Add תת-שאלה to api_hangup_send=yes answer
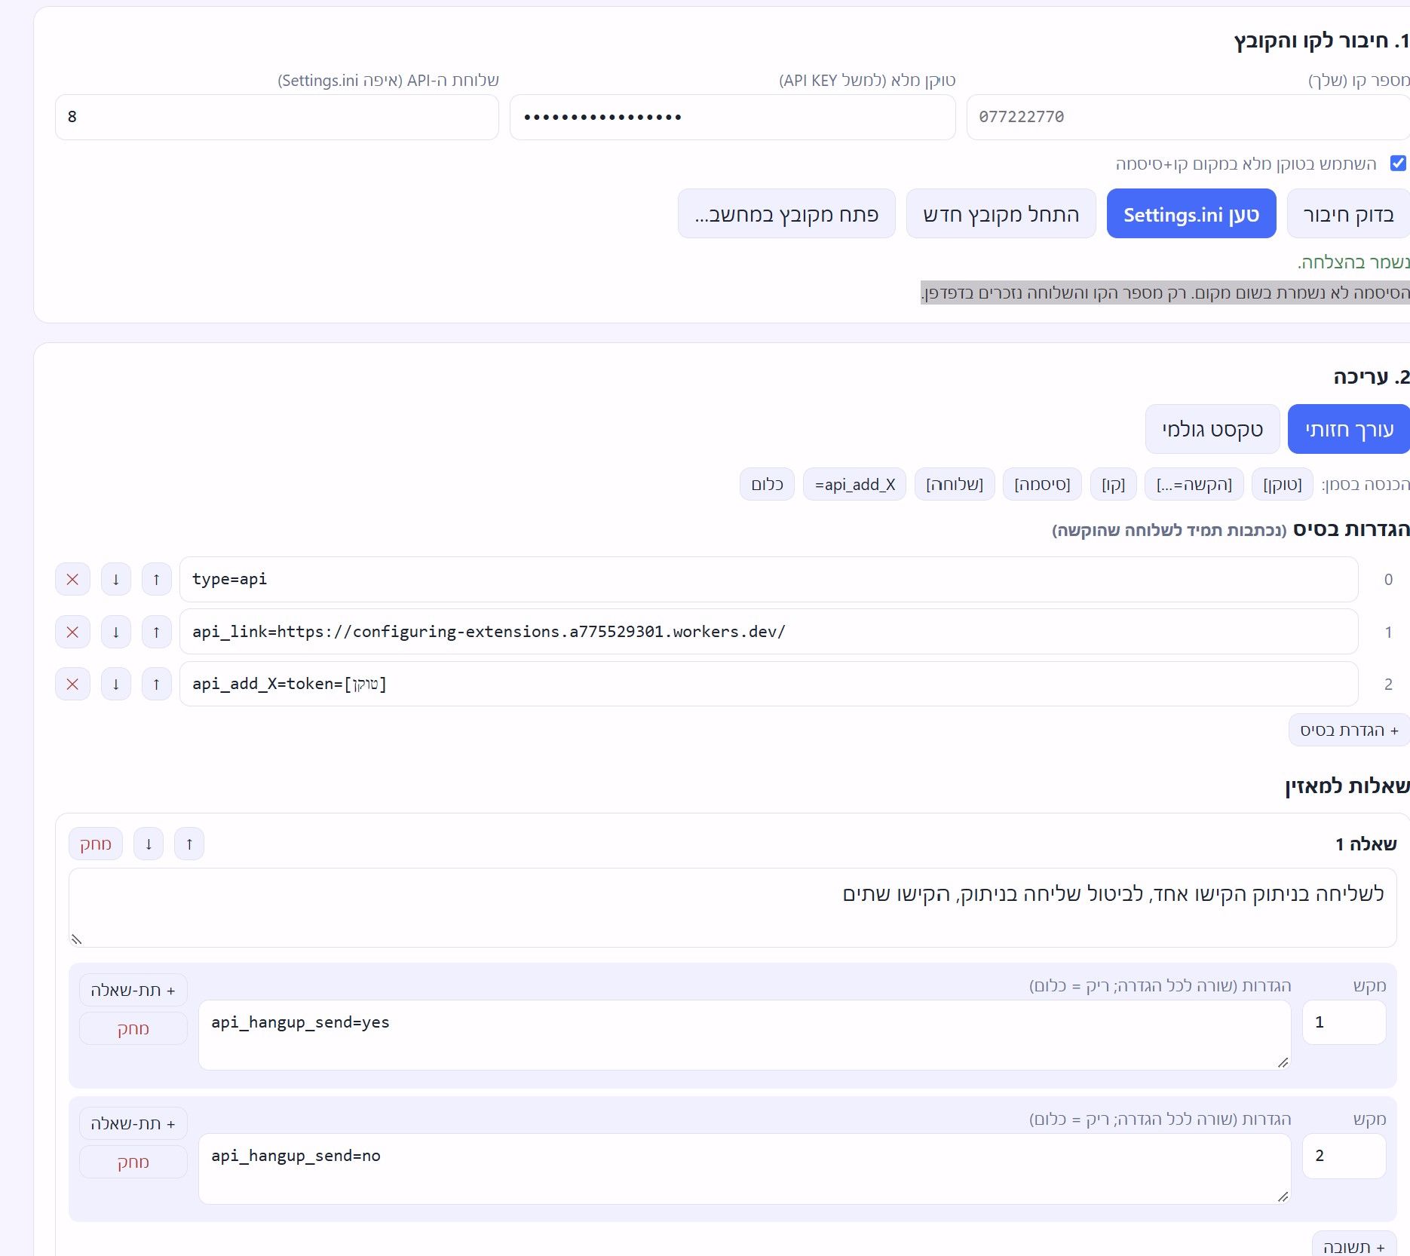Screen dimensions: 1410x1256 (x=133, y=990)
